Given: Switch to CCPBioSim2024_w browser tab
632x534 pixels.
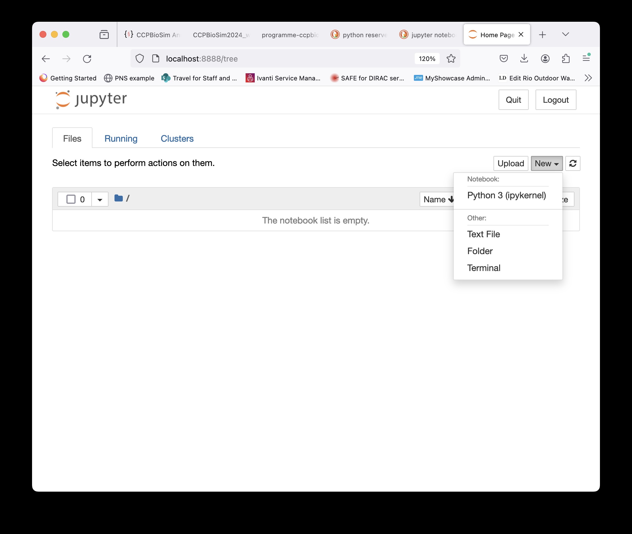Looking at the screenshot, I should [221, 35].
